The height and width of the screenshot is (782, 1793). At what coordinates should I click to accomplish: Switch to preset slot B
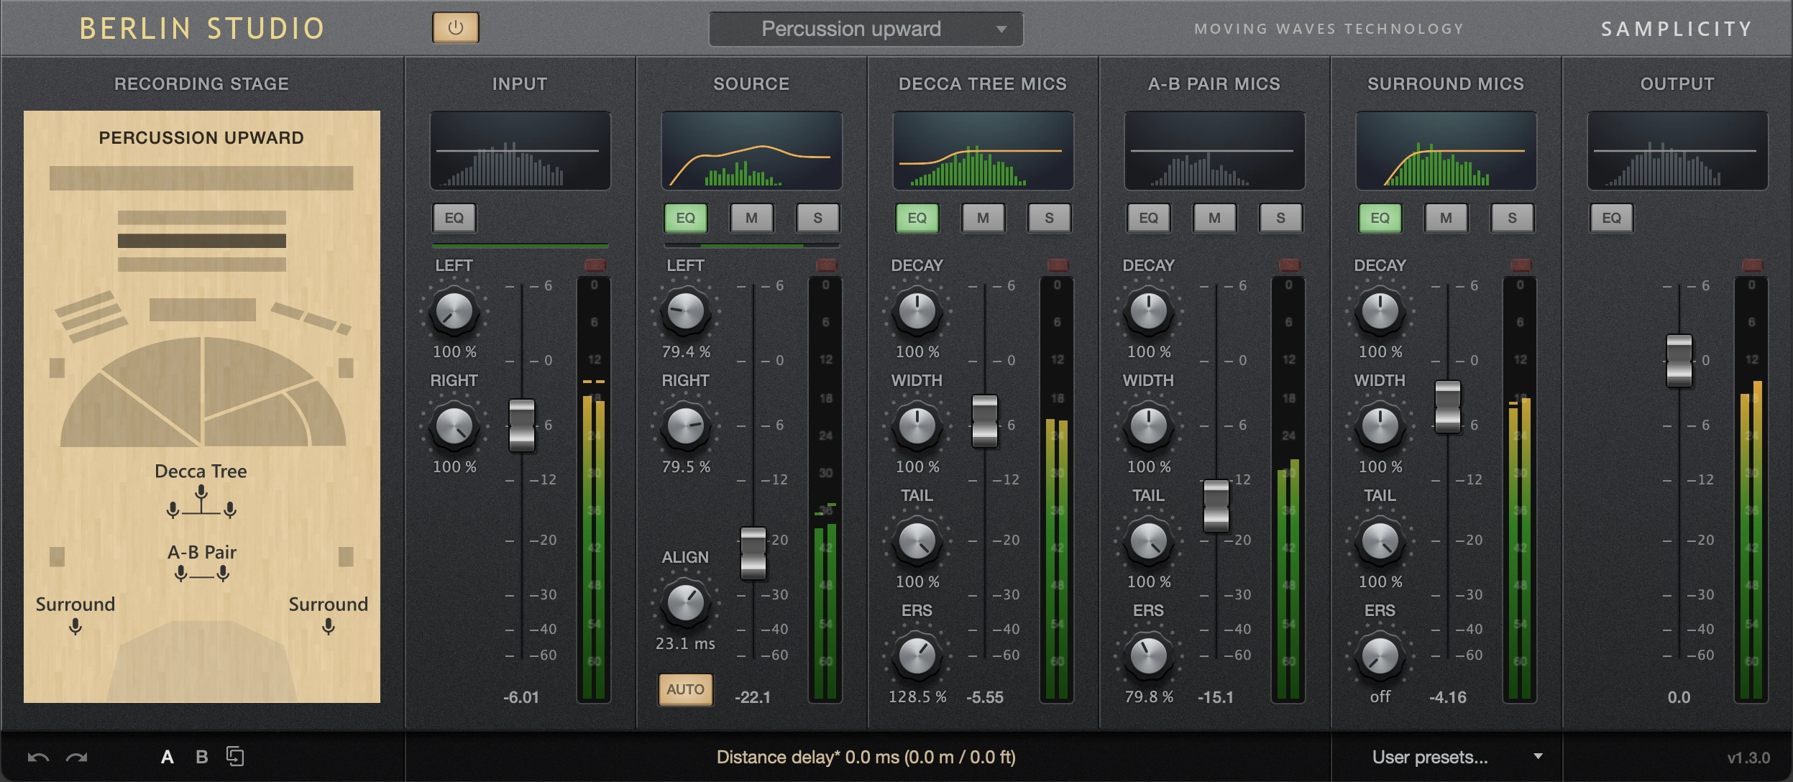(x=202, y=757)
